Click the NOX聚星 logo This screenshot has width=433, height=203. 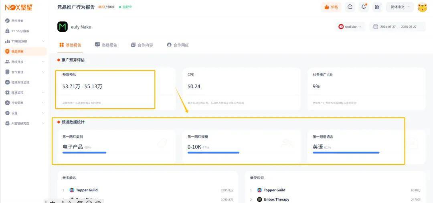point(18,7)
